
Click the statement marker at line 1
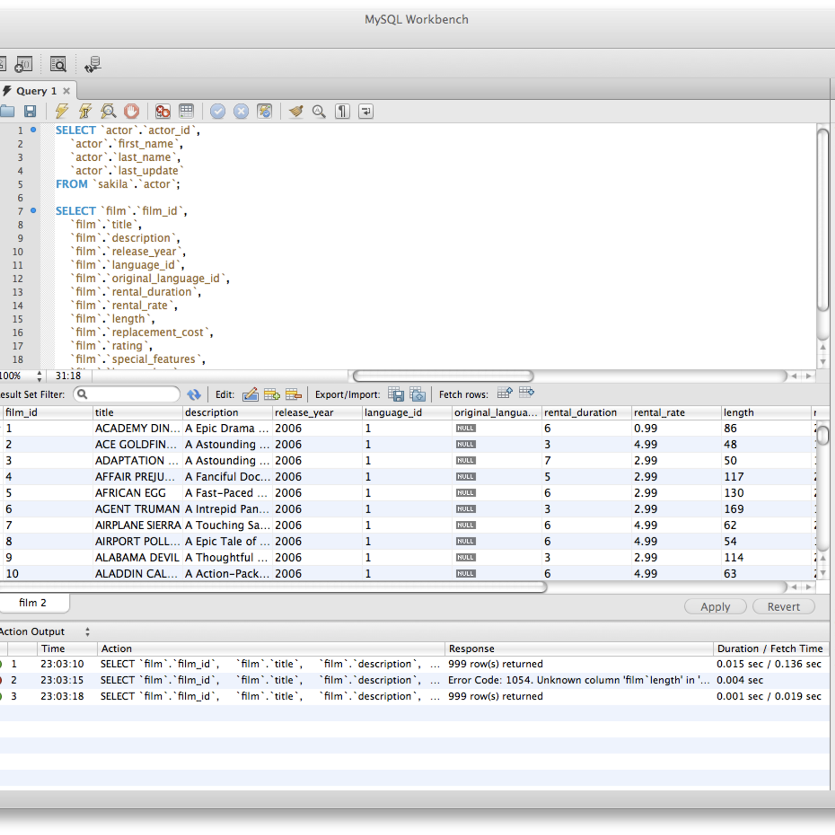[x=33, y=129]
